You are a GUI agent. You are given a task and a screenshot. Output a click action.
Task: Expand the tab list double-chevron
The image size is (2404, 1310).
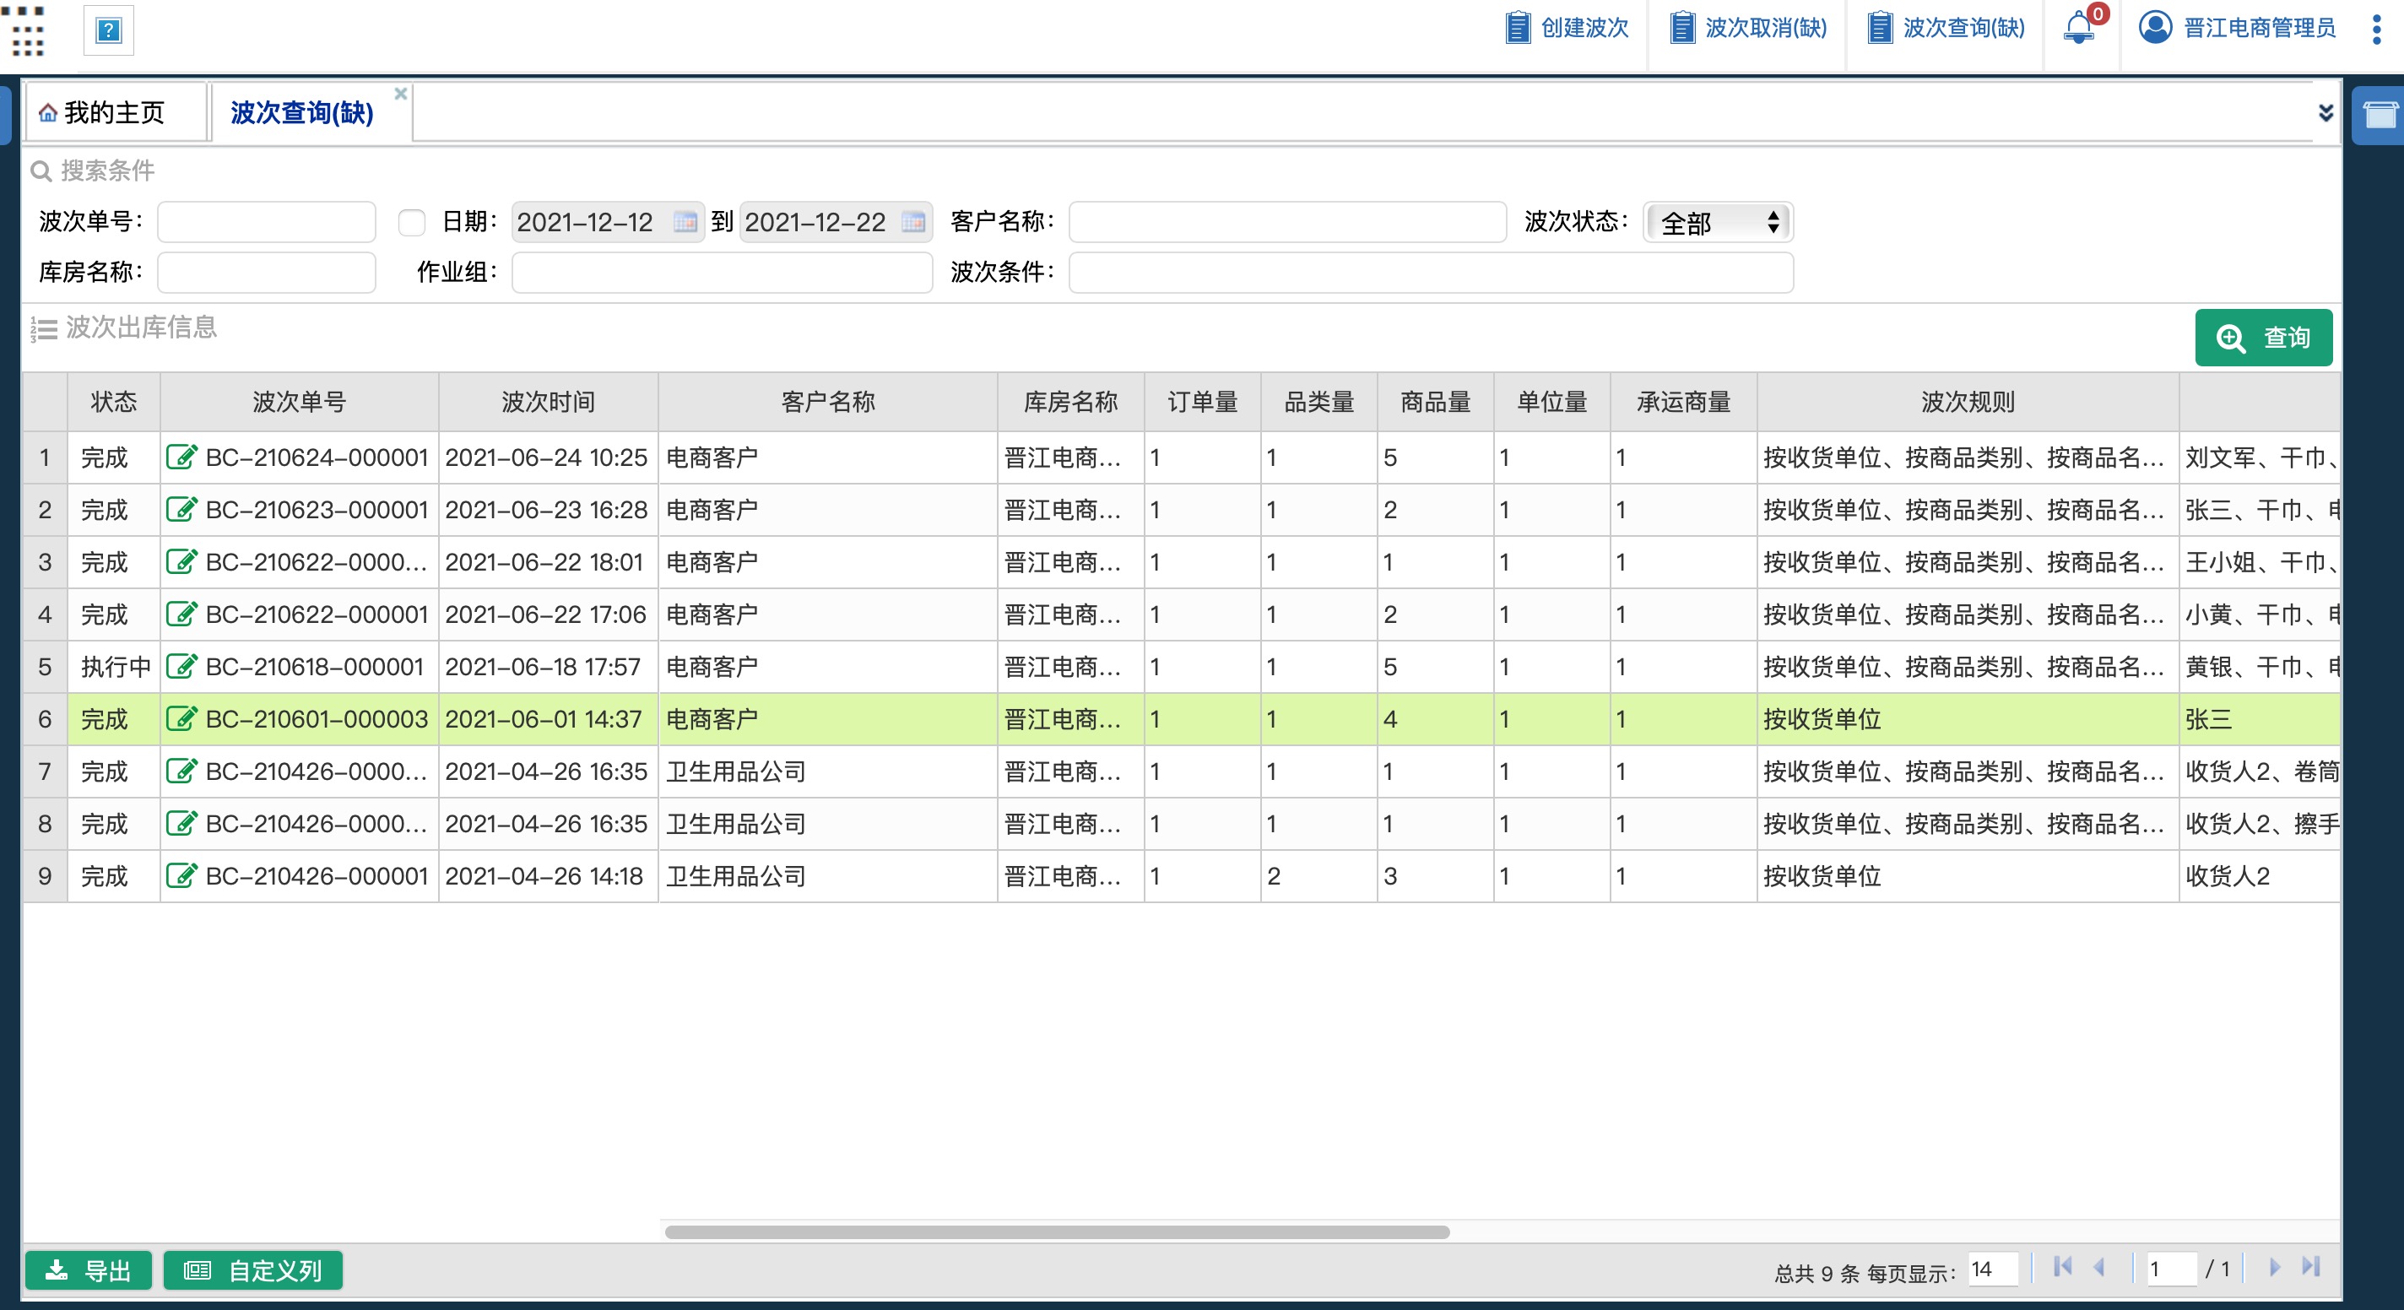(2325, 113)
